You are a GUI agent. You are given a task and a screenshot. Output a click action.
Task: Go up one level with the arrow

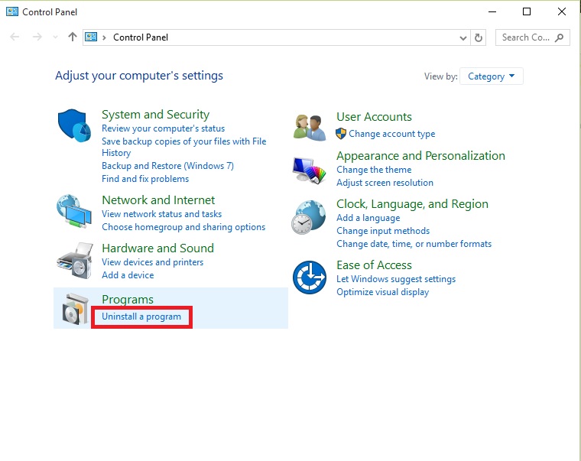pyautogui.click(x=73, y=37)
